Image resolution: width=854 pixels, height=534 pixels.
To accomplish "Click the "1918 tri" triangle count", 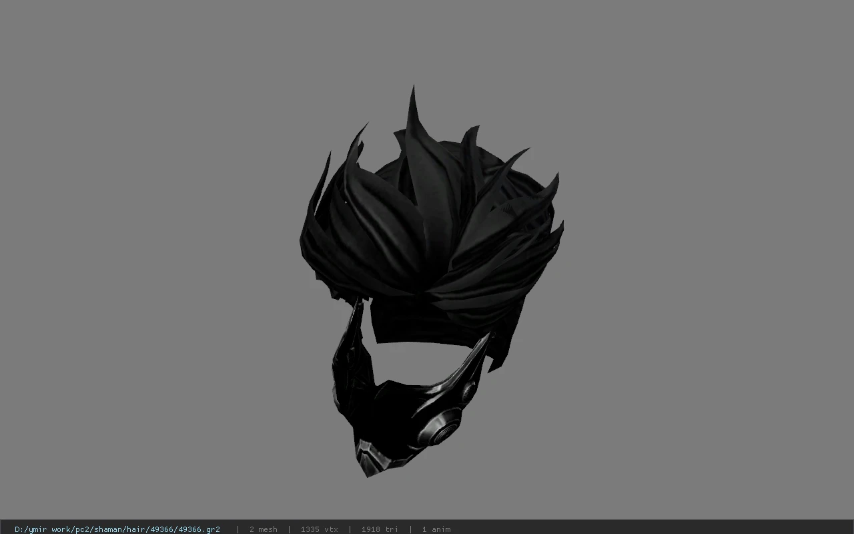I will point(380,529).
